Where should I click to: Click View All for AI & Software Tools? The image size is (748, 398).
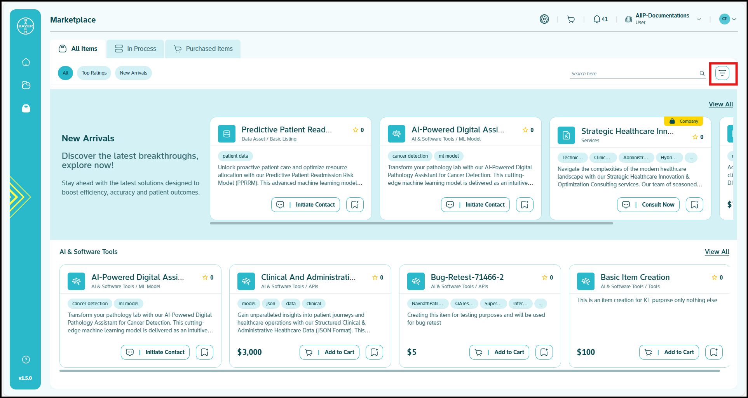[x=717, y=252]
